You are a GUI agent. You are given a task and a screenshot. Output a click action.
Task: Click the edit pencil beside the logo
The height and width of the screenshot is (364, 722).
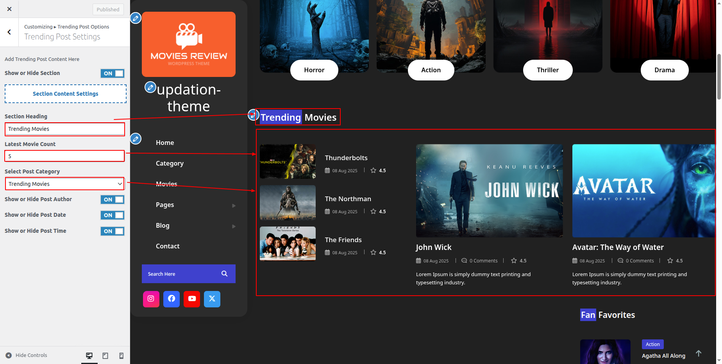136,18
